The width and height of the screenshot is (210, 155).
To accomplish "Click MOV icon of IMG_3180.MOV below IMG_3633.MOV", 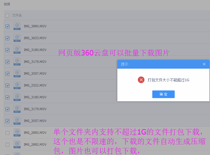I will (x=17, y=50).
